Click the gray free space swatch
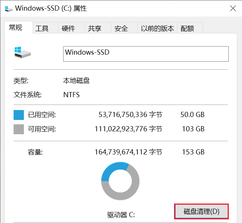This screenshot has height=223, width=242. pos(19,129)
